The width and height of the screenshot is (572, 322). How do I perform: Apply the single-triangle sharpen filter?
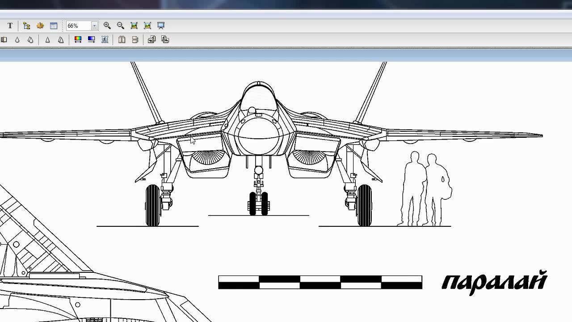(x=47, y=40)
